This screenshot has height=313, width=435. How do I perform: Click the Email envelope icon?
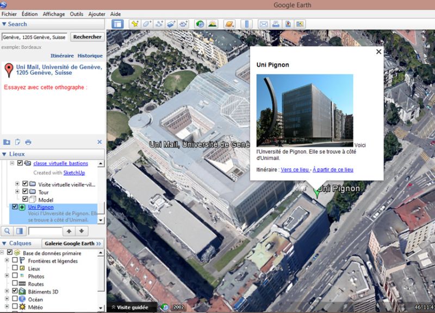(264, 24)
